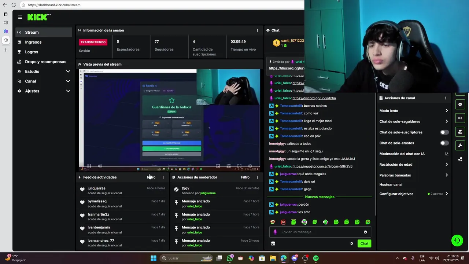
Task: Open the emoji picker in chat input
Action: pyautogui.click(x=365, y=232)
